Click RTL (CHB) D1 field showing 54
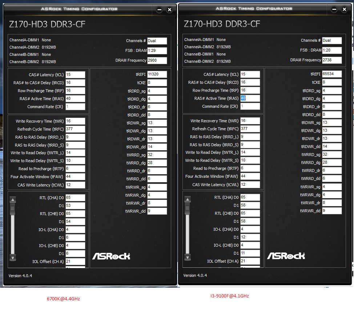This screenshot has width=354, height=312. click(75, 222)
